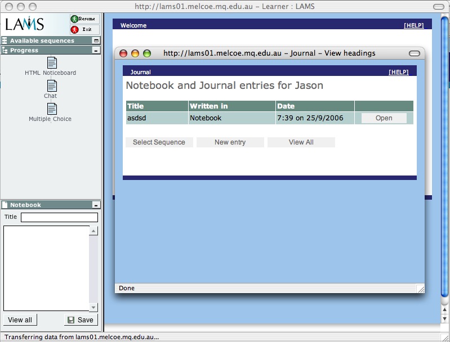The image size is (450, 342).
Task: Collapse the Available sequences panel
Action: (x=96, y=41)
